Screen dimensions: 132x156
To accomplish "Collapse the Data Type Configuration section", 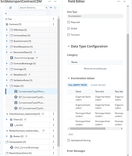I will point(69,46).
